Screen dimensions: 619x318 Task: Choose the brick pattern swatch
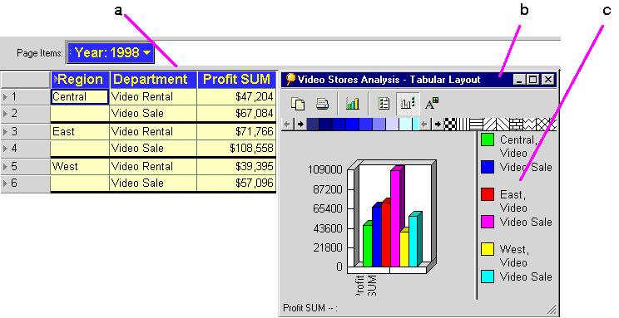pyautogui.click(x=516, y=125)
